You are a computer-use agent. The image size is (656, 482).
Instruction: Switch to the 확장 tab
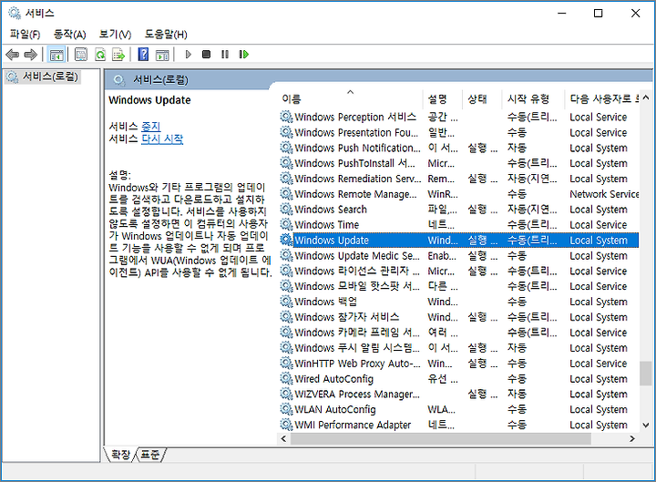tap(121, 455)
